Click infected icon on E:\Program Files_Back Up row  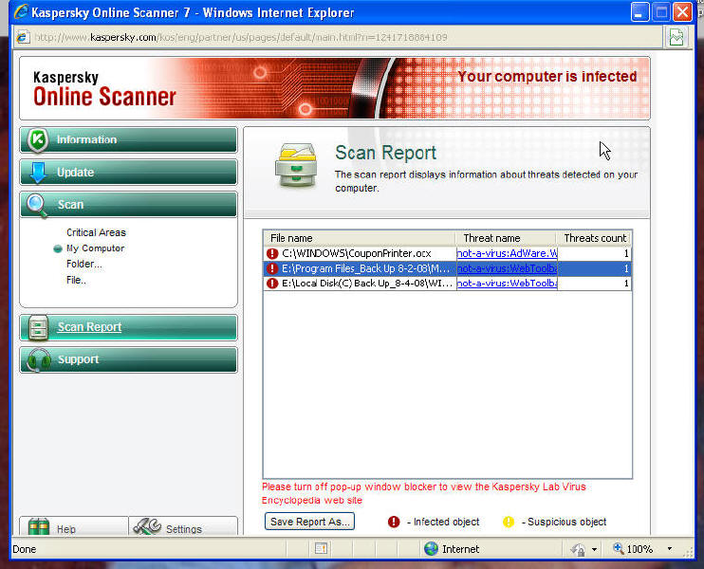(272, 268)
